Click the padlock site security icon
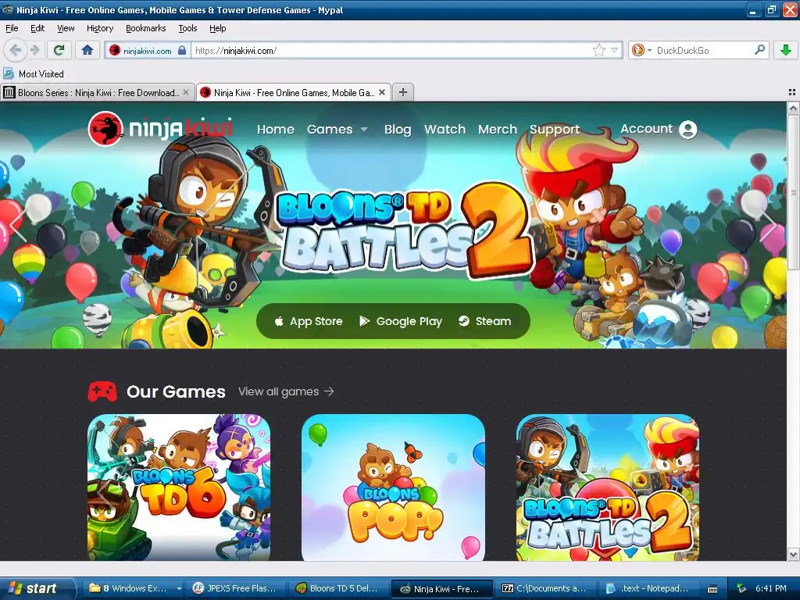The height and width of the screenshot is (600, 800). [x=182, y=50]
